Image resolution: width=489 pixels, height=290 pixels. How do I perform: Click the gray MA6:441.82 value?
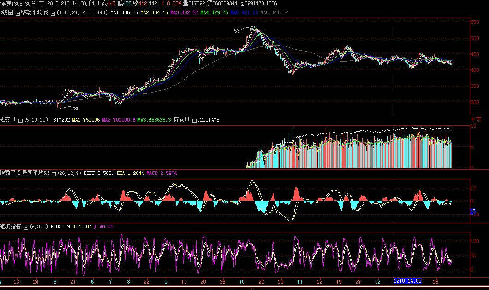click(274, 13)
